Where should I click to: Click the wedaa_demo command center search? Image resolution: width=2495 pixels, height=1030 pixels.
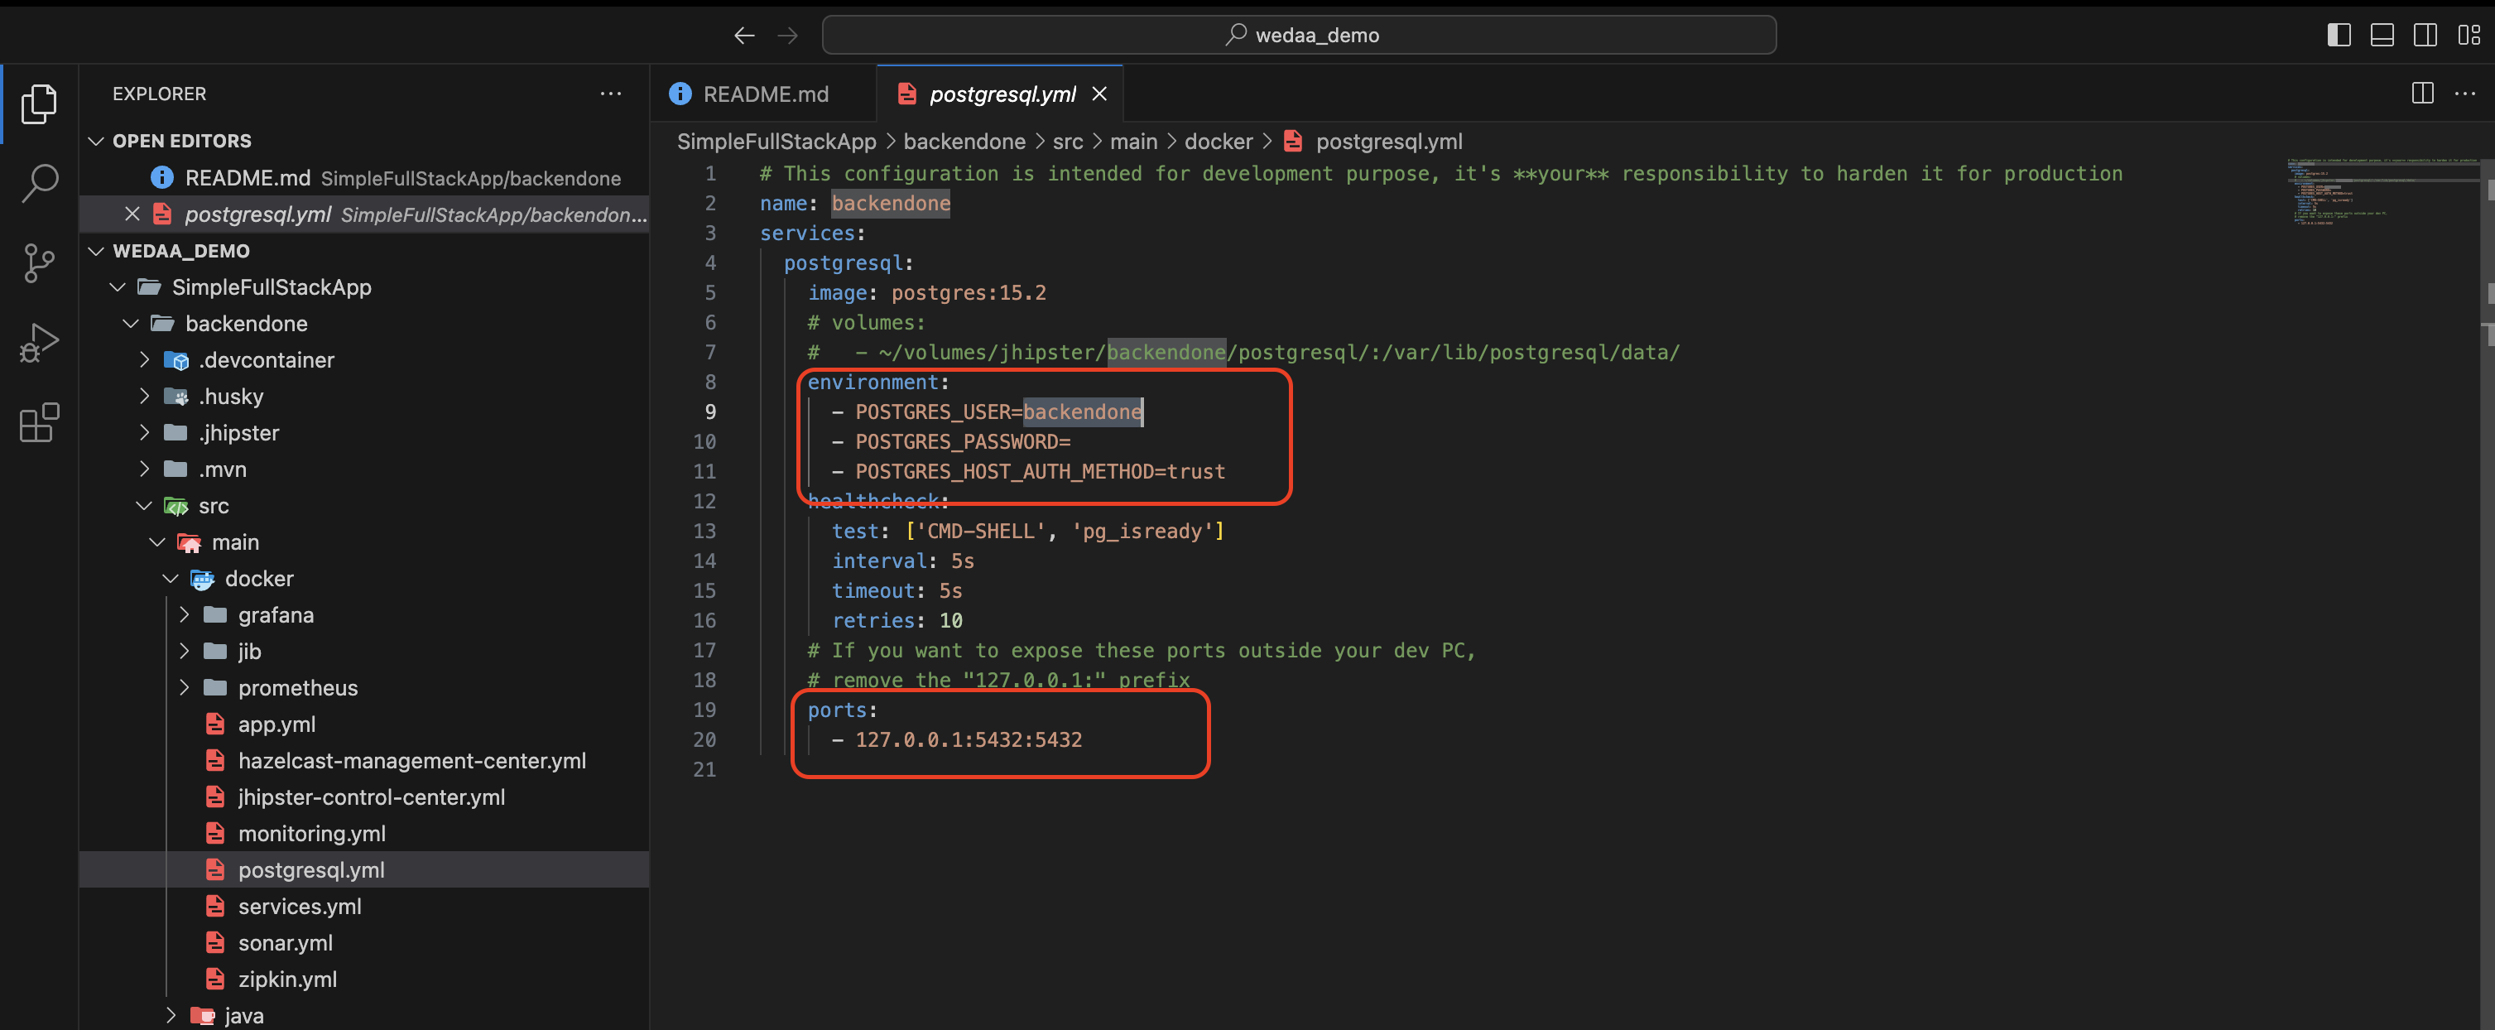click(x=1298, y=35)
